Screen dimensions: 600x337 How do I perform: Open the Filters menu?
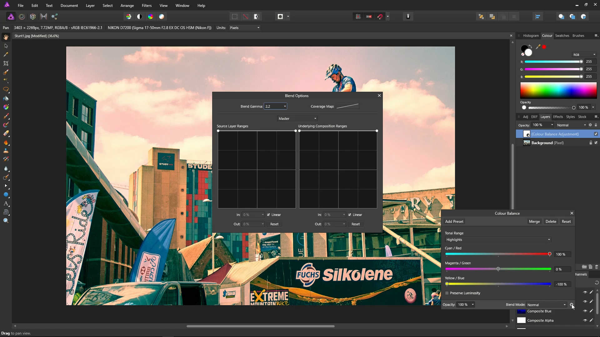tap(147, 5)
